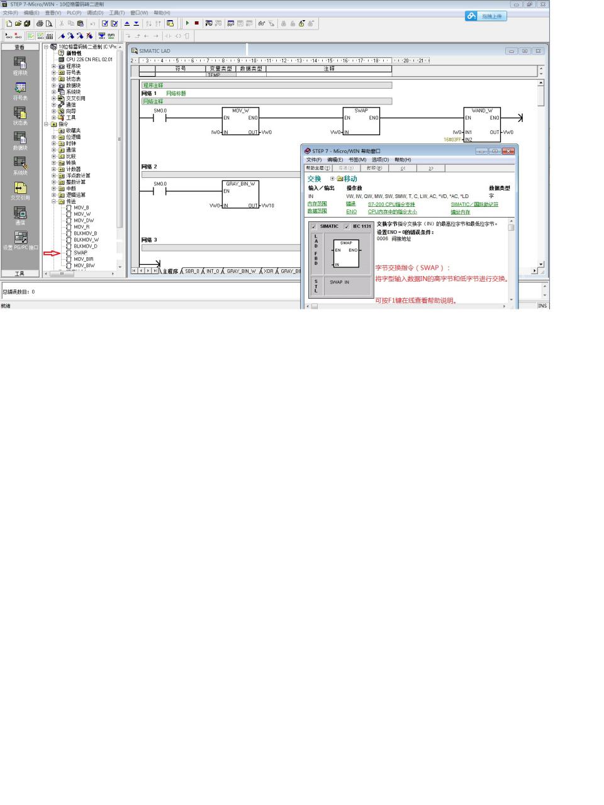This screenshot has height=805, width=604.
Task: Expand the 程序块 tree node
Action: pyautogui.click(x=54, y=66)
